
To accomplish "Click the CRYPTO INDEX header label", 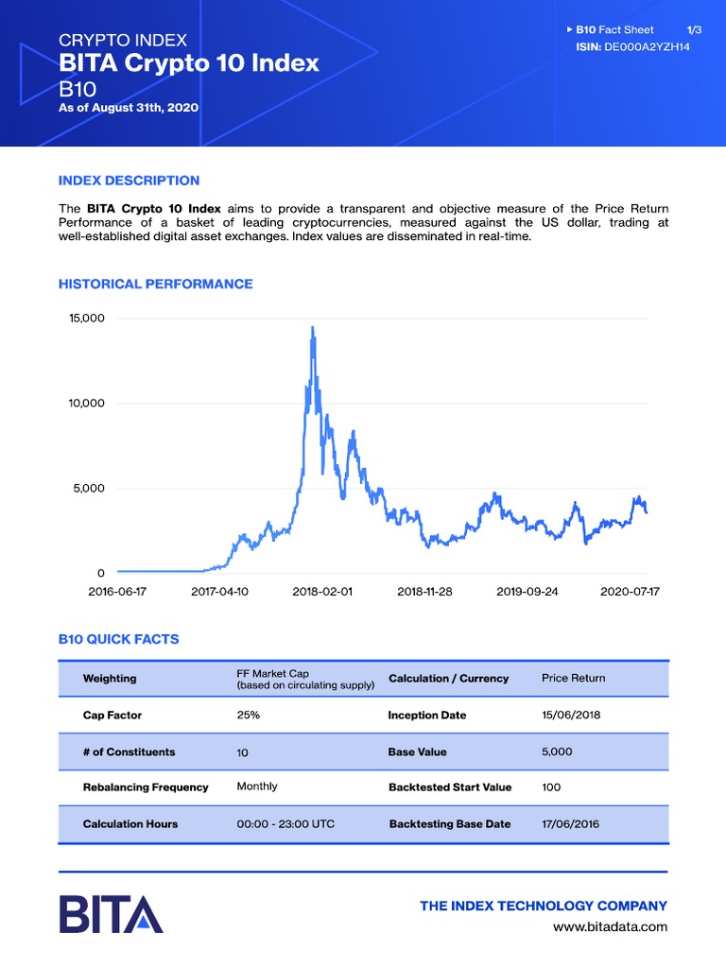I will pyautogui.click(x=123, y=40).
